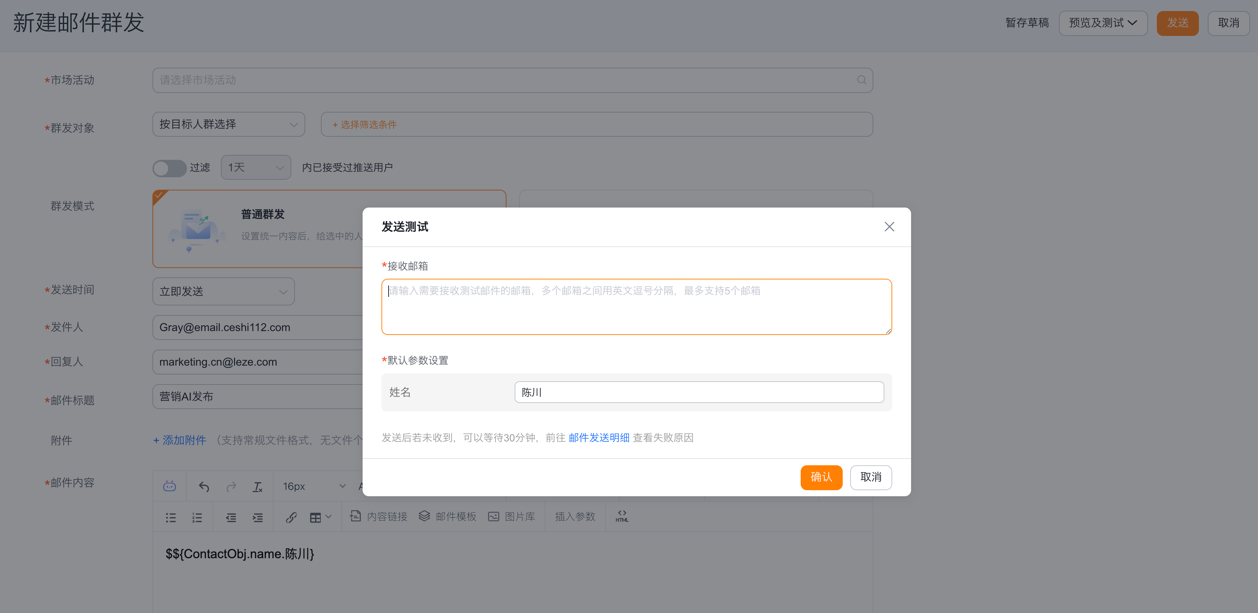Click the AI assistant robot icon
1258x613 pixels.
point(170,486)
